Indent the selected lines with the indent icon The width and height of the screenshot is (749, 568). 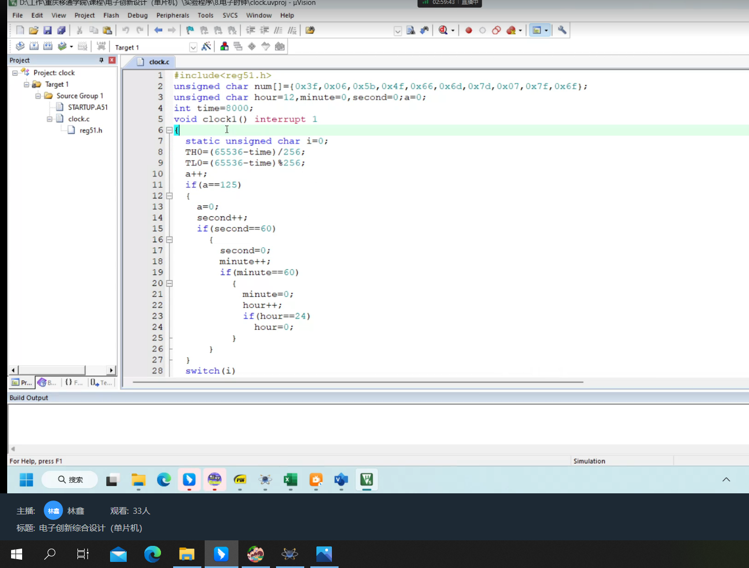(x=251, y=30)
